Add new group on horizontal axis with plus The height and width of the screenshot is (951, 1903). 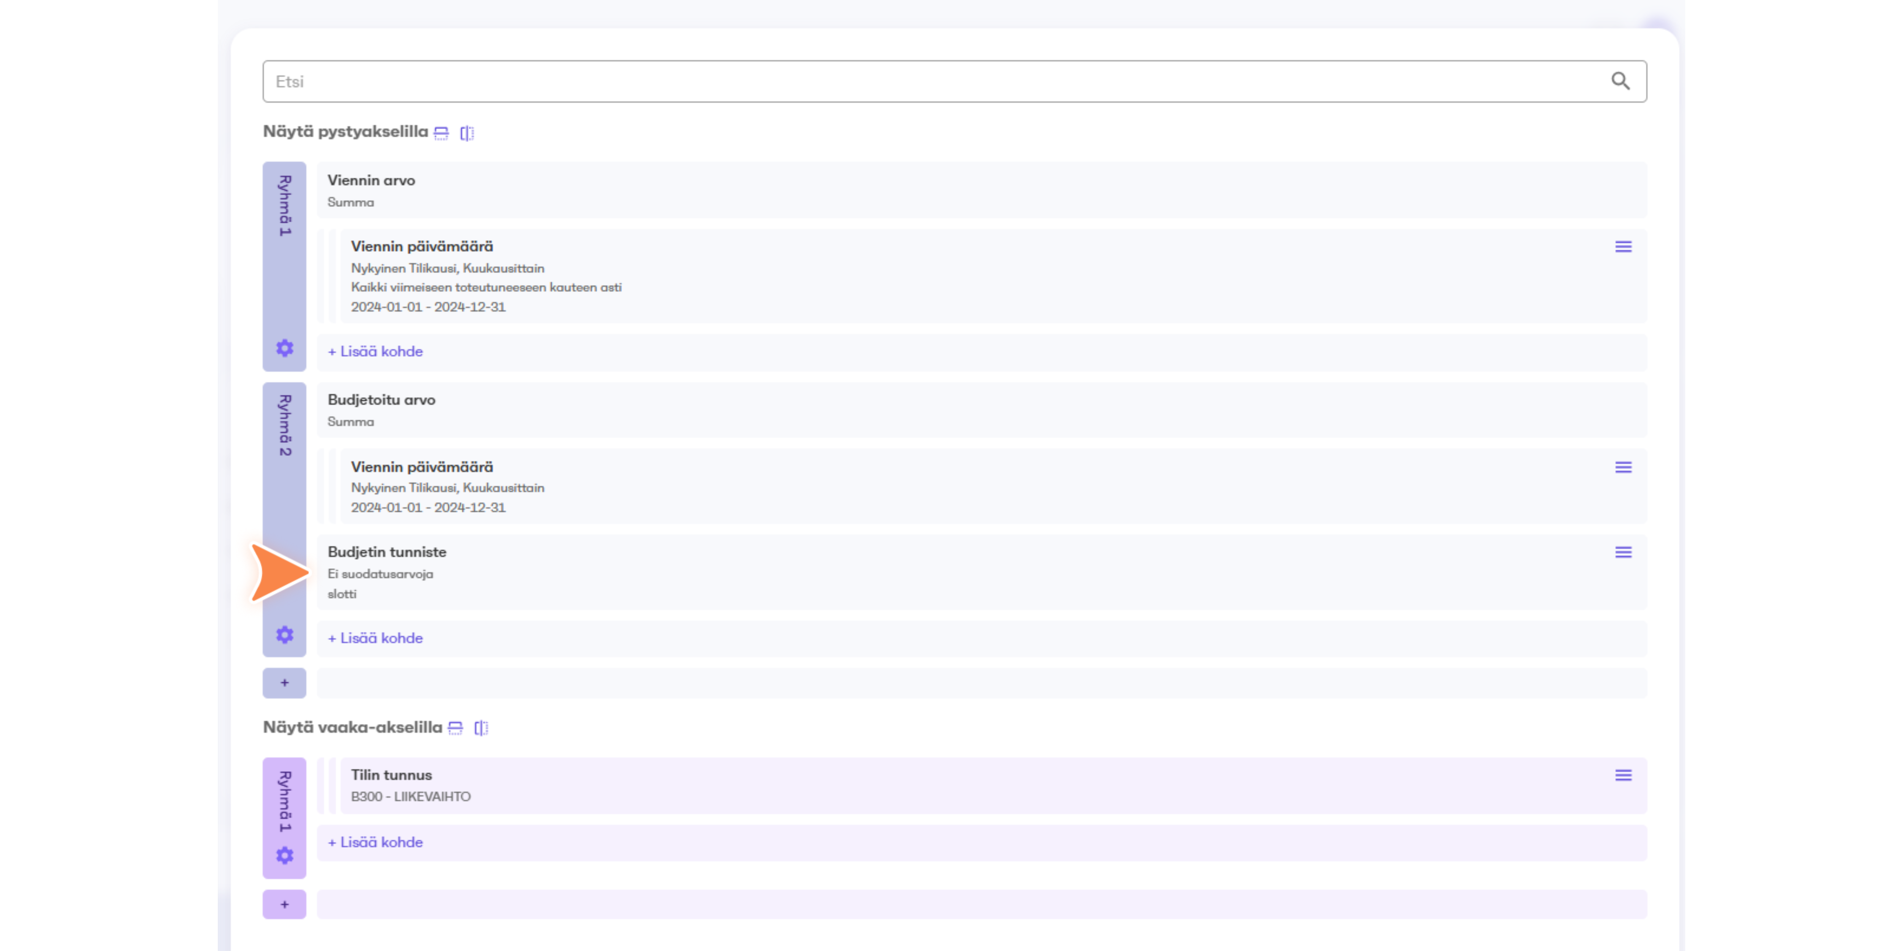284,904
